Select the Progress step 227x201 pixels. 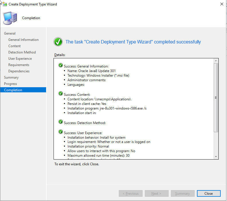pyautogui.click(x=11, y=84)
